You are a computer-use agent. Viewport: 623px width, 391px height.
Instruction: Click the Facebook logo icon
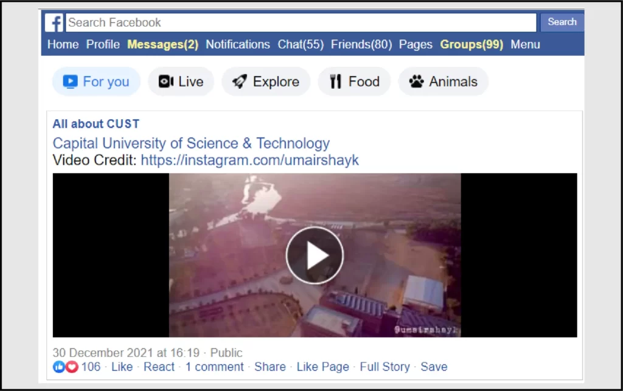click(x=54, y=22)
